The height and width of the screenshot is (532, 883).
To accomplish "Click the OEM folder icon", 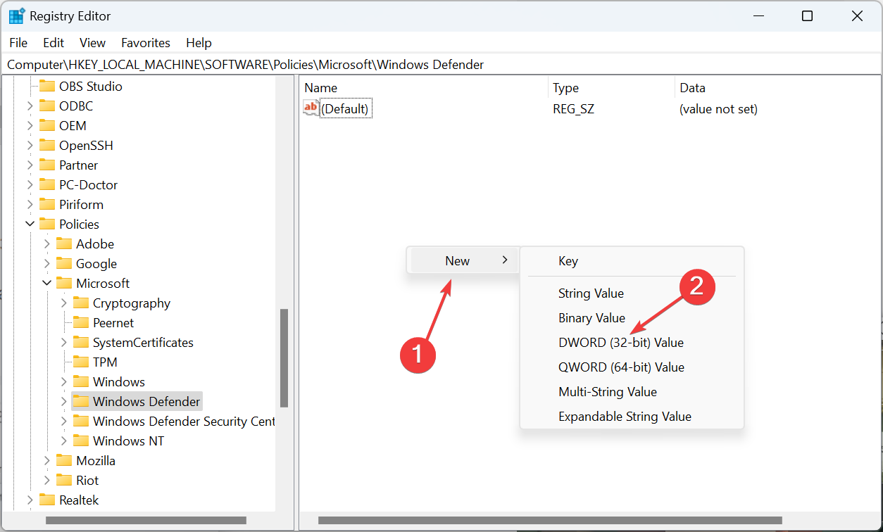I will pos(47,126).
